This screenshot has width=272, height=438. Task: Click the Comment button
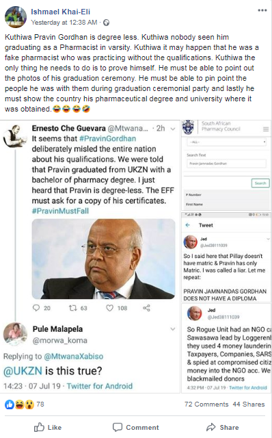click(x=136, y=427)
